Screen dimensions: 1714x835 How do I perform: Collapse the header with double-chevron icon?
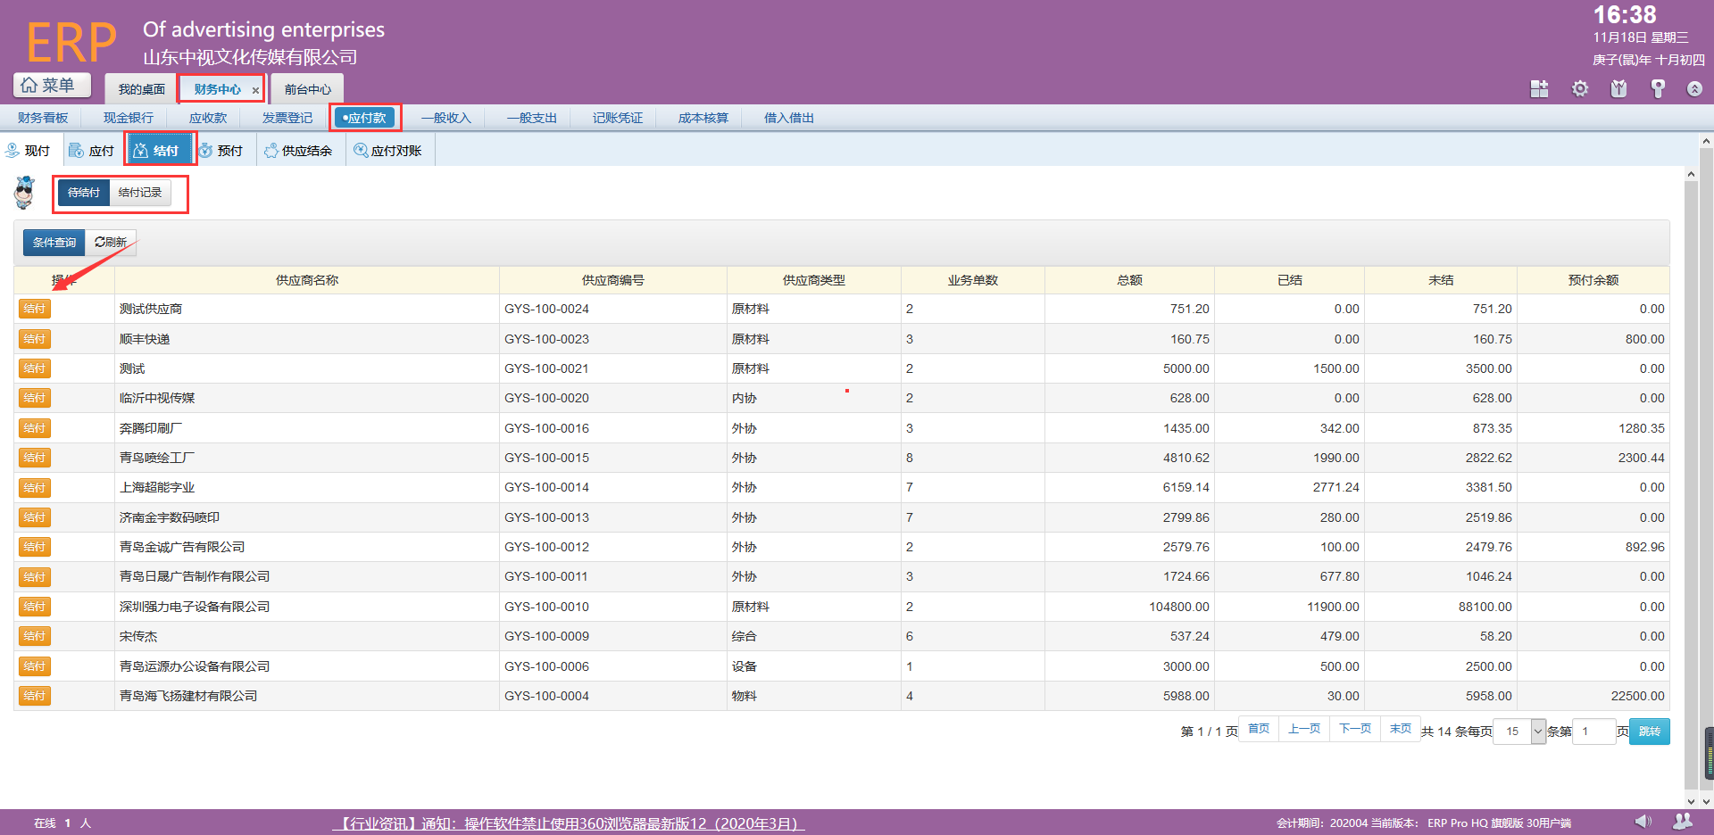click(x=1694, y=88)
